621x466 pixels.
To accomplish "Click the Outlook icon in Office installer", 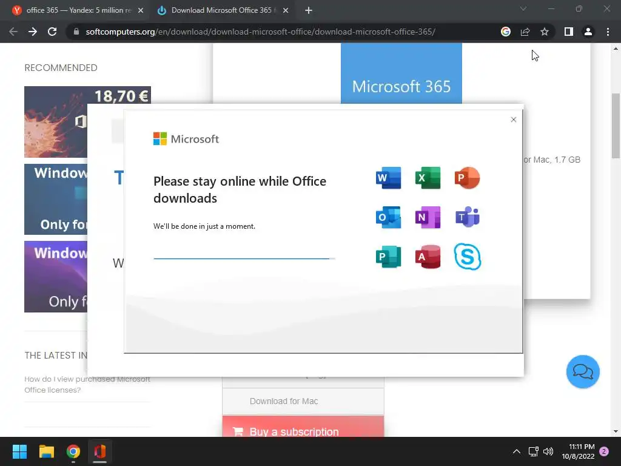I will pos(388,217).
